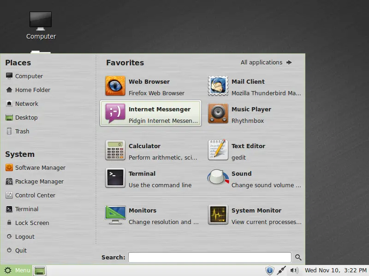Choose Lock Screen option
Viewport: 369px width, 276px height.
[x=32, y=223]
